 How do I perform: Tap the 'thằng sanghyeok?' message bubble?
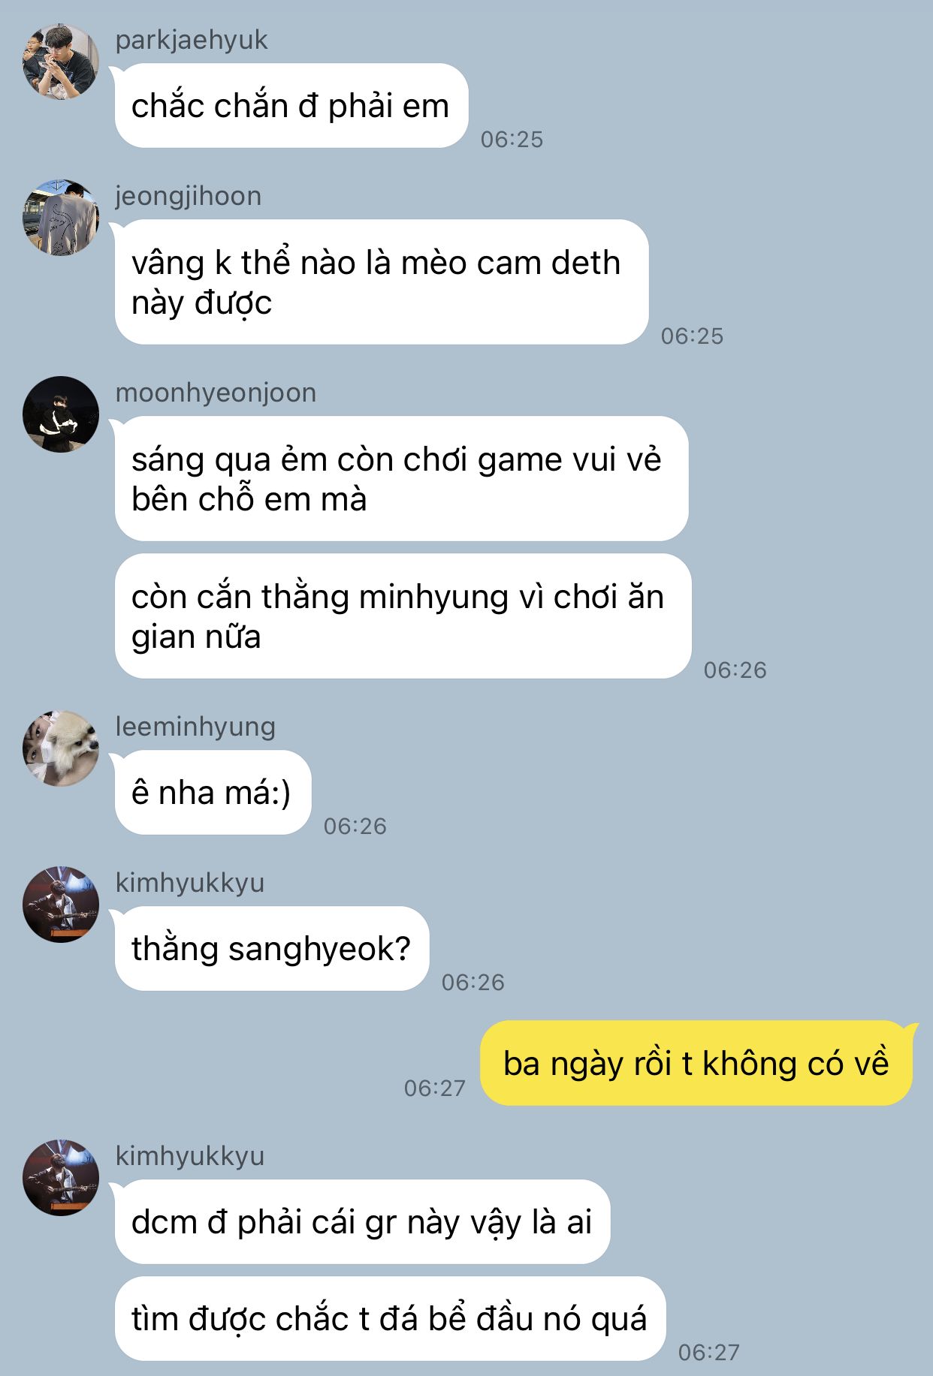pyautogui.click(x=272, y=949)
